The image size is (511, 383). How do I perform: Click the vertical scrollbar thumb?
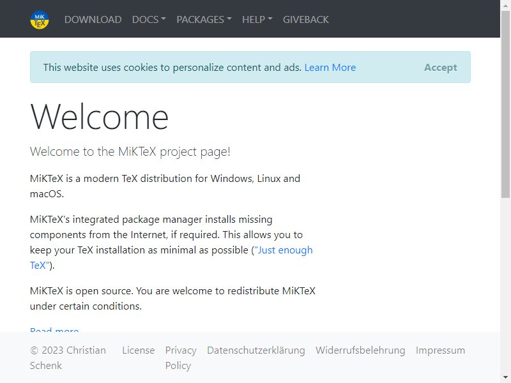[x=505, y=104]
